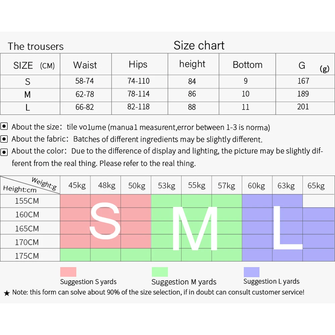335x335 pixels.
Task: Click "The trousers" heading text
Action: 36,46
